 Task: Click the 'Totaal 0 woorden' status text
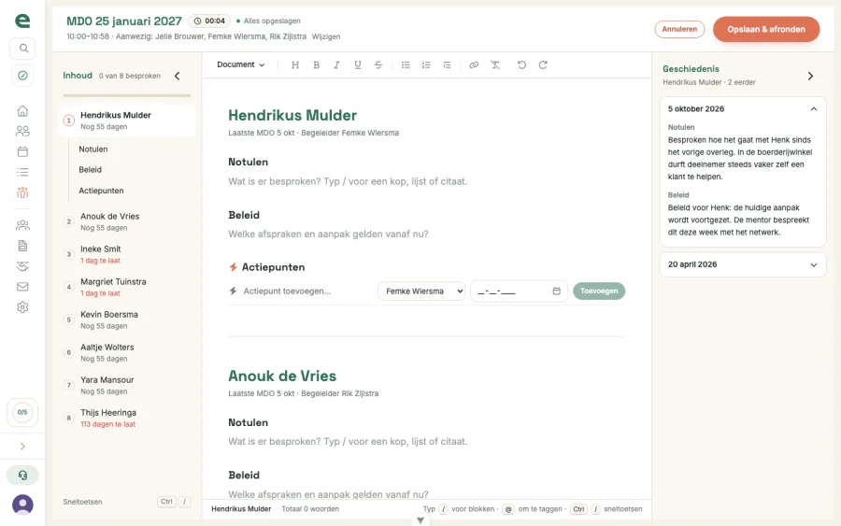pos(310,509)
